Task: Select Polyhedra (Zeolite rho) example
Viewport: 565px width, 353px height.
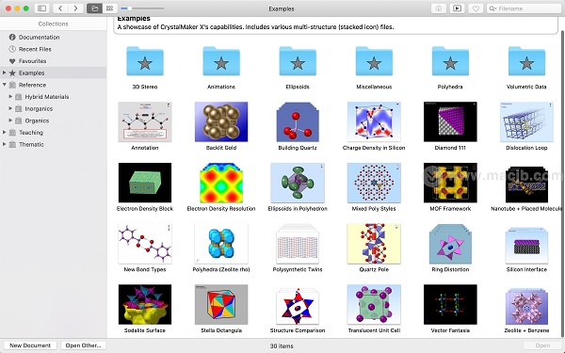Action: (221, 244)
